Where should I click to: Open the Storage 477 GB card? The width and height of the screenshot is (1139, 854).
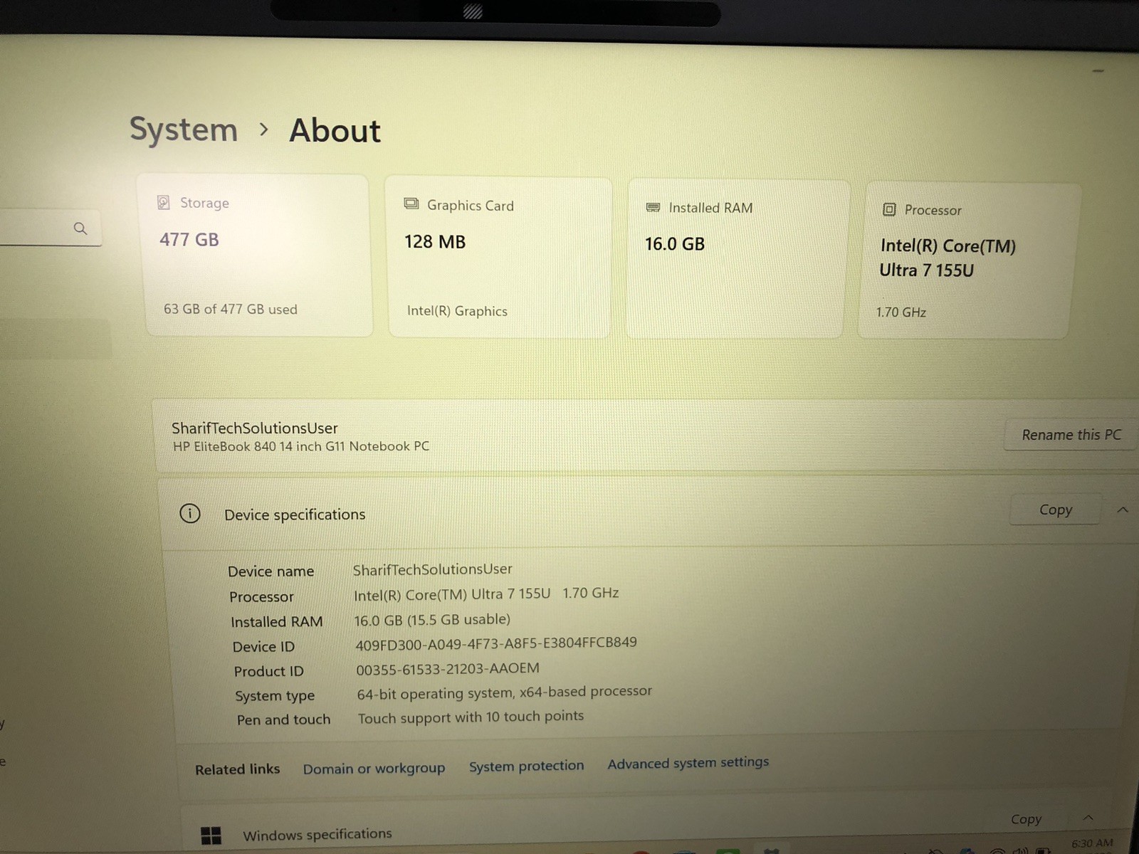pyautogui.click(x=258, y=255)
